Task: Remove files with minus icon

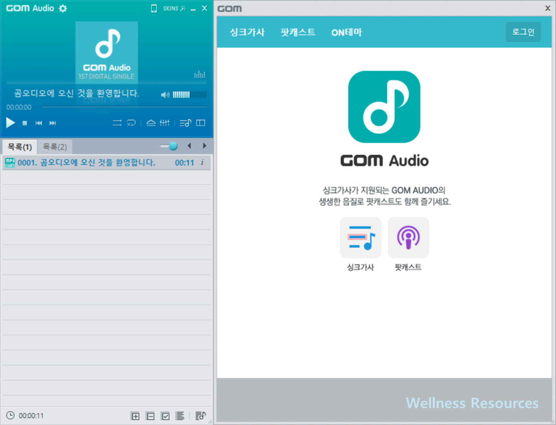Action: 150,416
